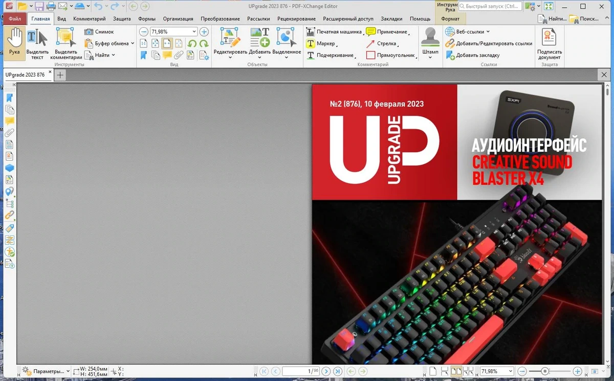This screenshot has width=614, height=381.
Task: Activate the Выделить текст tool
Action: [37, 43]
